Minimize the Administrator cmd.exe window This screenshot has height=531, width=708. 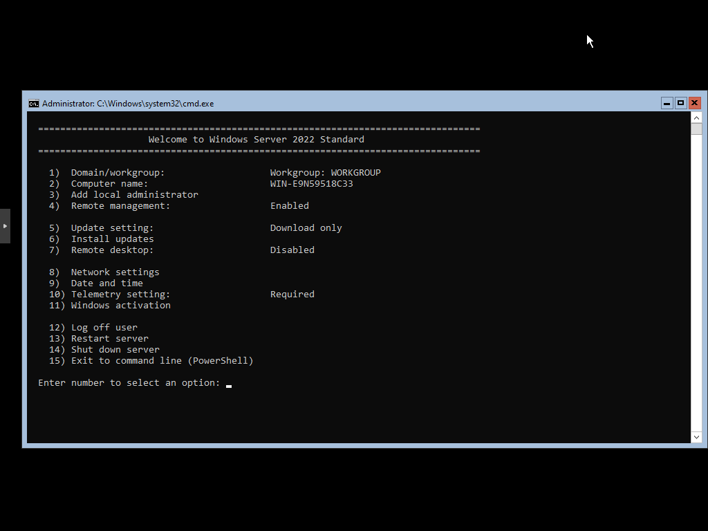(667, 103)
